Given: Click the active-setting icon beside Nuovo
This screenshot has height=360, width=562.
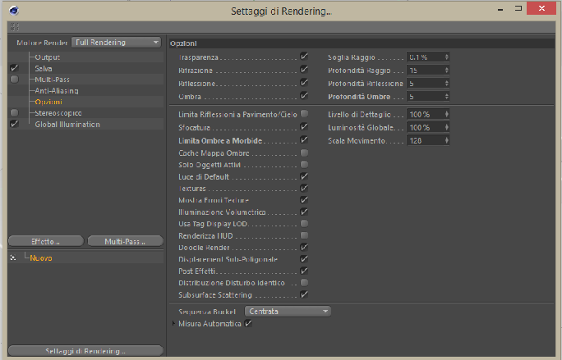Looking at the screenshot, I should (14, 257).
